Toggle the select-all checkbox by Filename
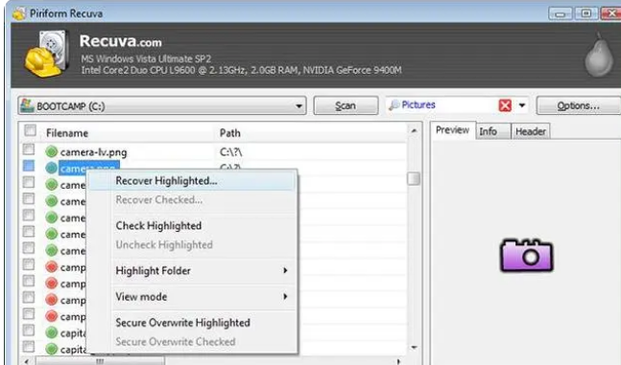 coord(30,130)
